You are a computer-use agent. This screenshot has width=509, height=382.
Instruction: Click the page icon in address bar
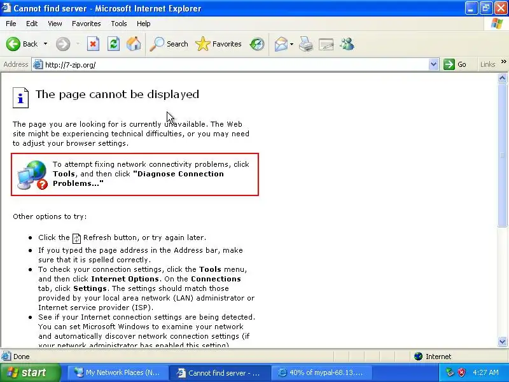(38, 65)
